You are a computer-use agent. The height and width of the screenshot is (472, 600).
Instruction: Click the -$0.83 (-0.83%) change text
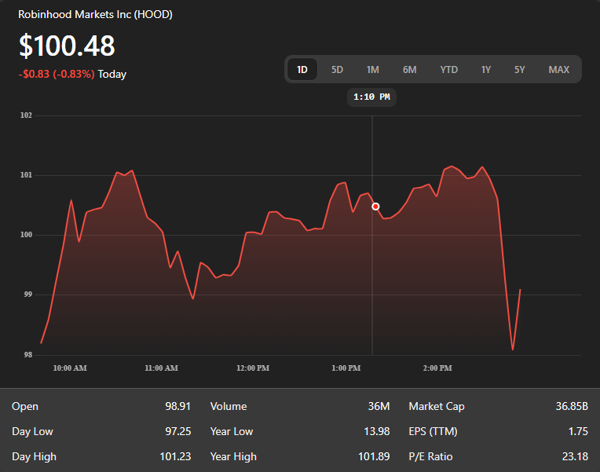click(57, 74)
